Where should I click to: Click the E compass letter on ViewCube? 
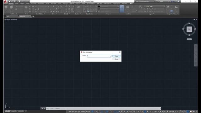coord(195,29)
